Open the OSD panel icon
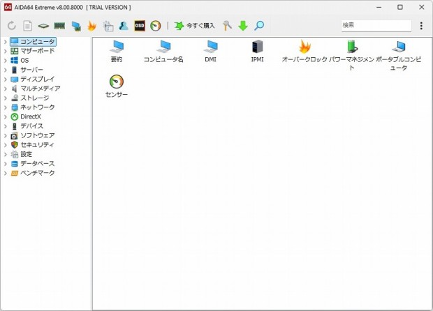 tap(140, 26)
